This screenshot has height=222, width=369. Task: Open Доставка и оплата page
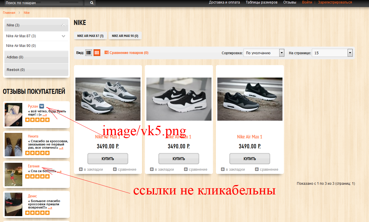[x=224, y=2]
